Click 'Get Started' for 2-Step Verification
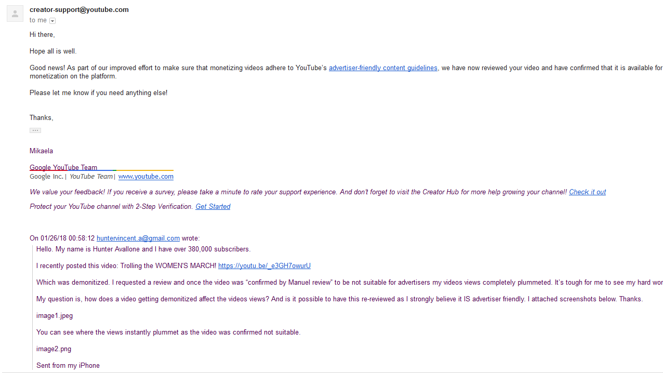This screenshot has height=373, width=663. pyautogui.click(x=213, y=207)
